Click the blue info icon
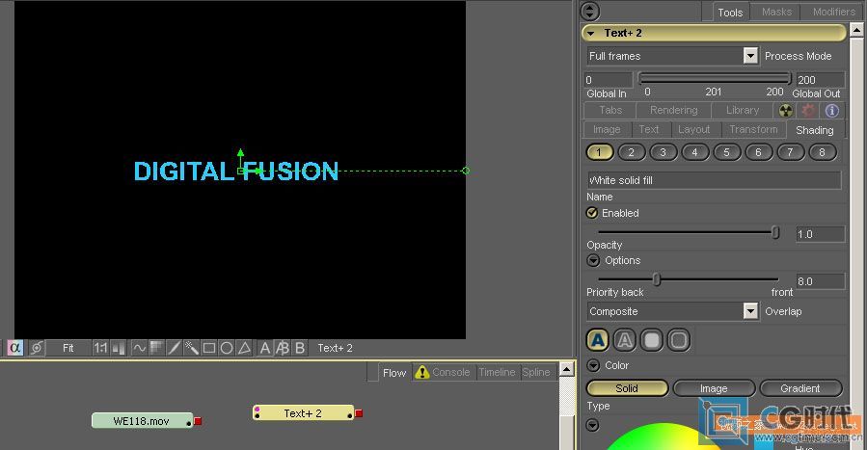 point(831,111)
